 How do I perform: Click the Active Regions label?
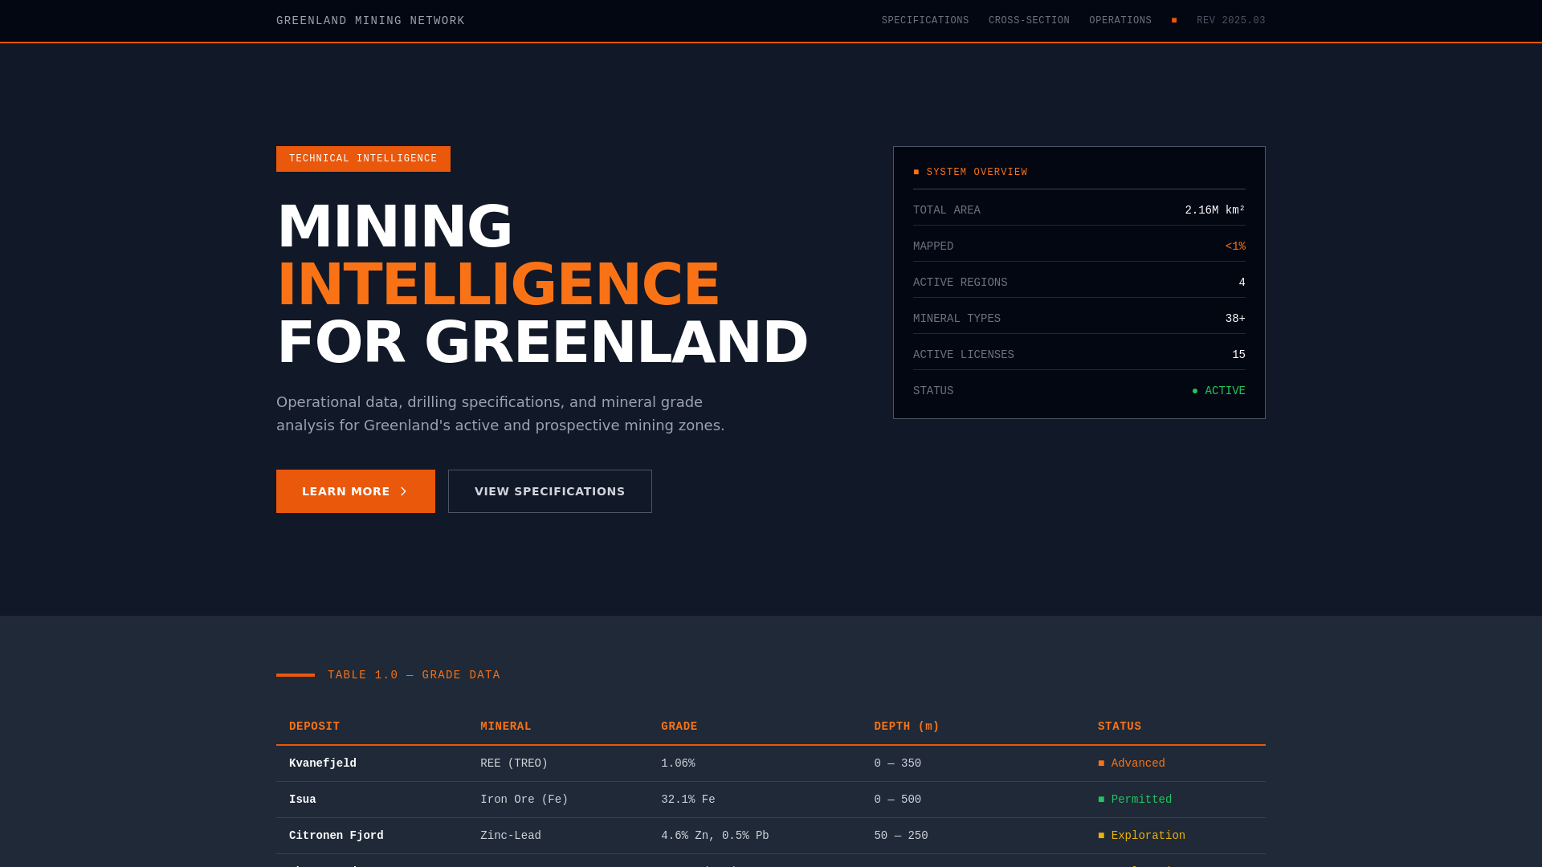(x=961, y=283)
